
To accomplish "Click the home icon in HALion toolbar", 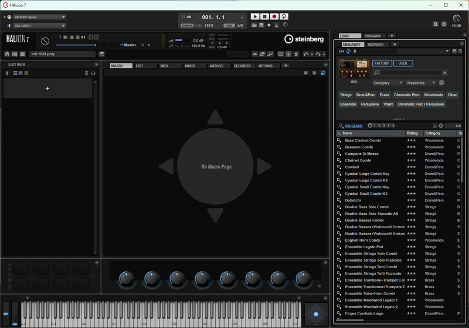I will click(7, 54).
